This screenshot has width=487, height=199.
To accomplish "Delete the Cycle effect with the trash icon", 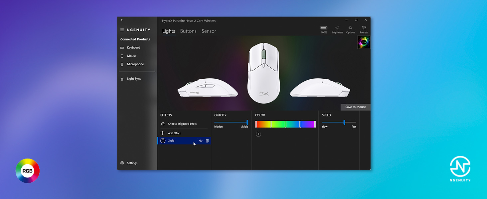I will point(207,141).
